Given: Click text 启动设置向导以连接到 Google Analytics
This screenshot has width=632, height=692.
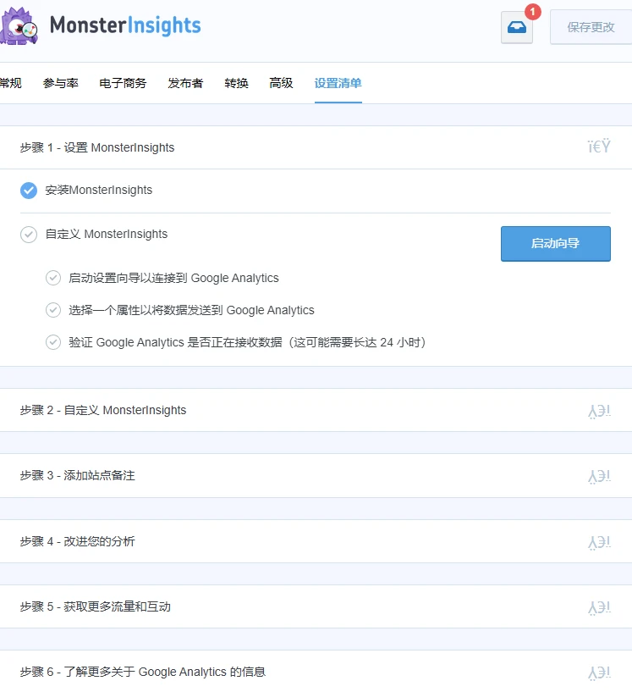Looking at the screenshot, I should click(173, 278).
